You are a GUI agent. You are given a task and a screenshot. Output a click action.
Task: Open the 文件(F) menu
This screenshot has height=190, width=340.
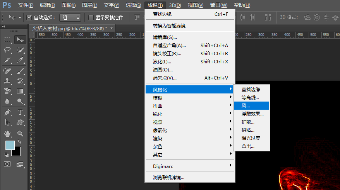pyautogui.click(x=26, y=5)
